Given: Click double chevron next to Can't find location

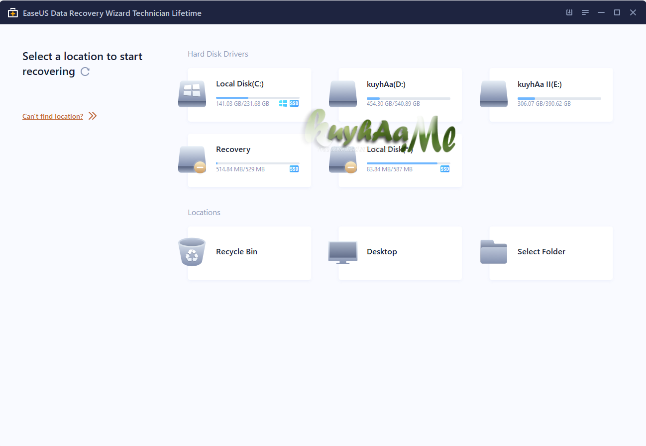Looking at the screenshot, I should pos(93,116).
